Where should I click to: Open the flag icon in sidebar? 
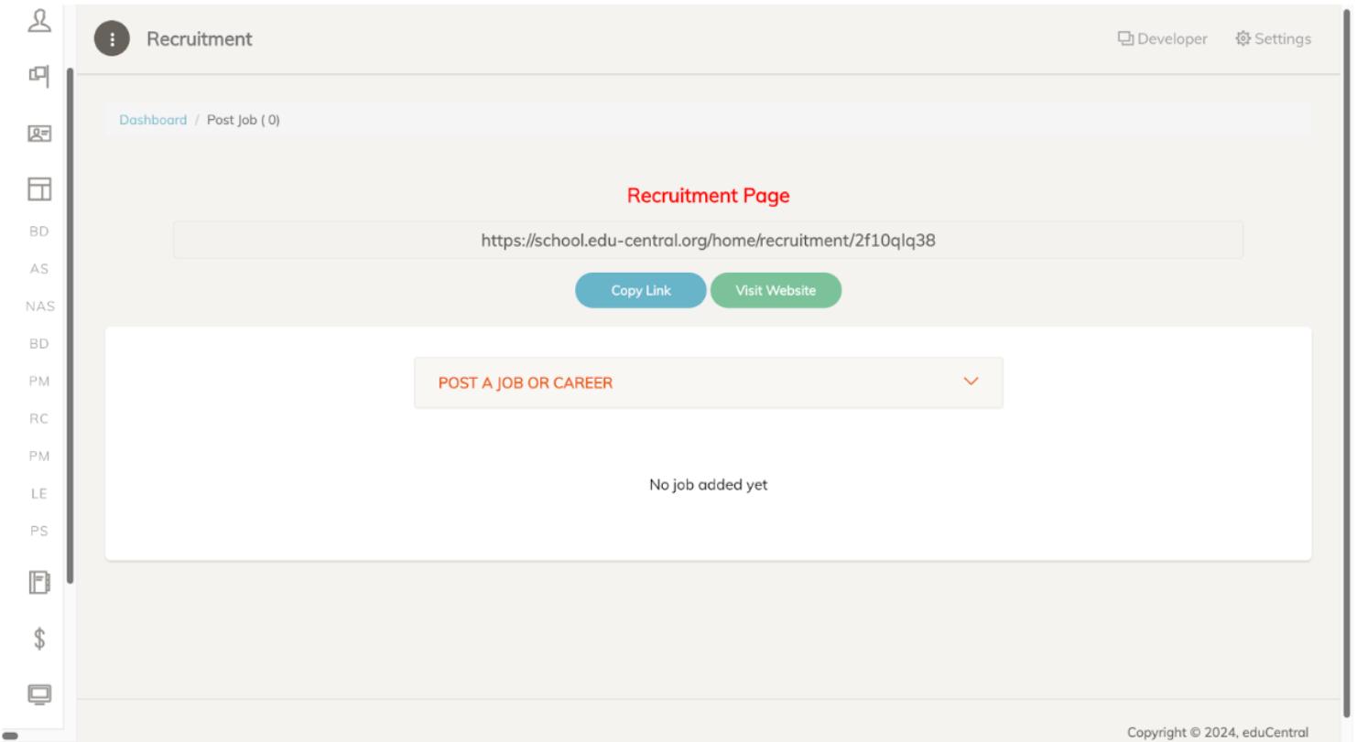[x=39, y=75]
